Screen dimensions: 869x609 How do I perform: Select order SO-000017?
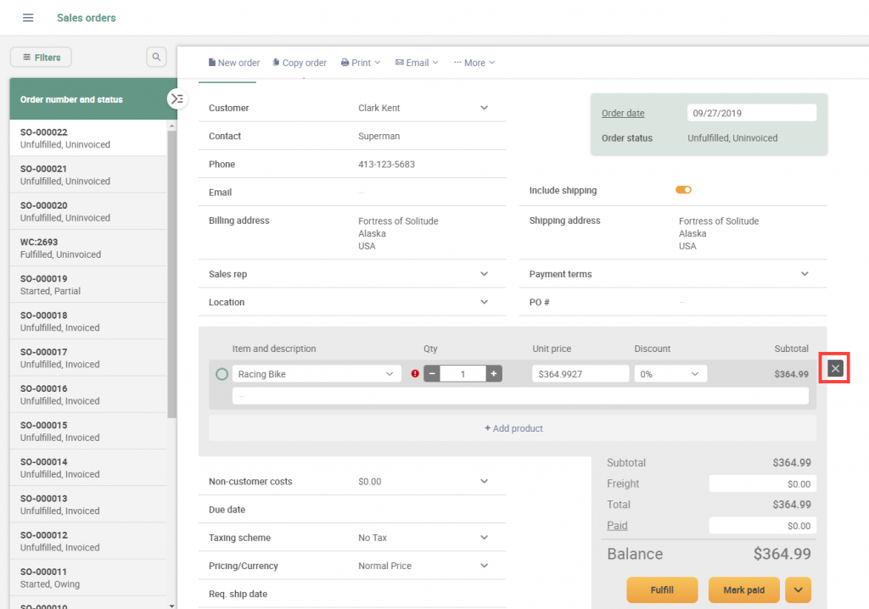pos(88,357)
